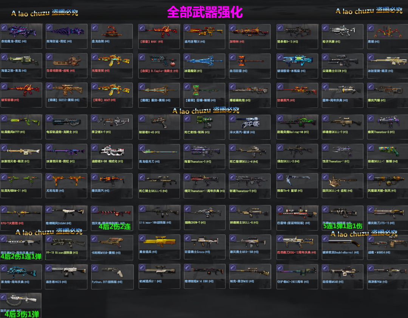Select the 'PP-19 Bizon' (+5) weapon label
408x318 pixels.
pos(62,252)
